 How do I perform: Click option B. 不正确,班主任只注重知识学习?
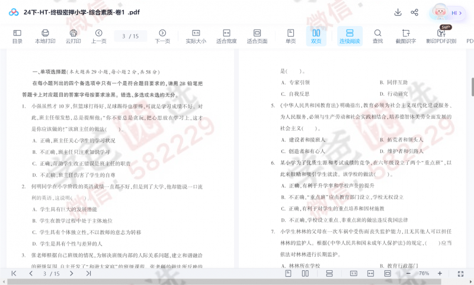(x=71, y=152)
